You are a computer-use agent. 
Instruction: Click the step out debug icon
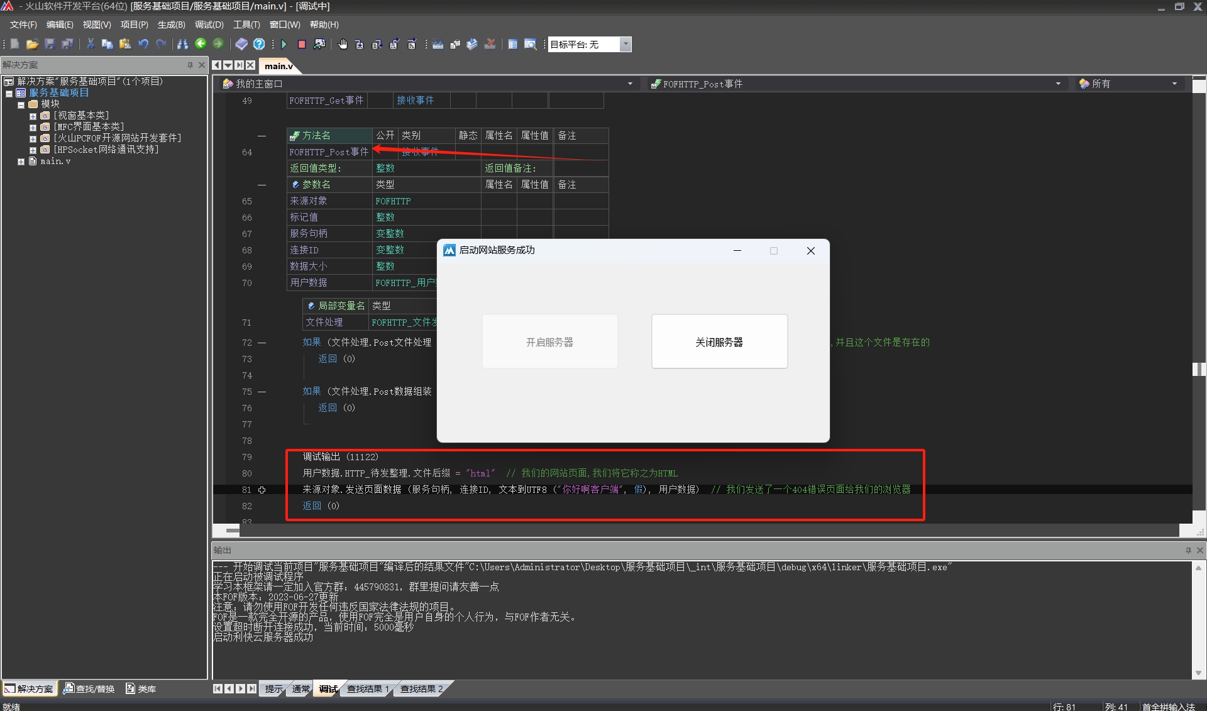click(x=395, y=44)
